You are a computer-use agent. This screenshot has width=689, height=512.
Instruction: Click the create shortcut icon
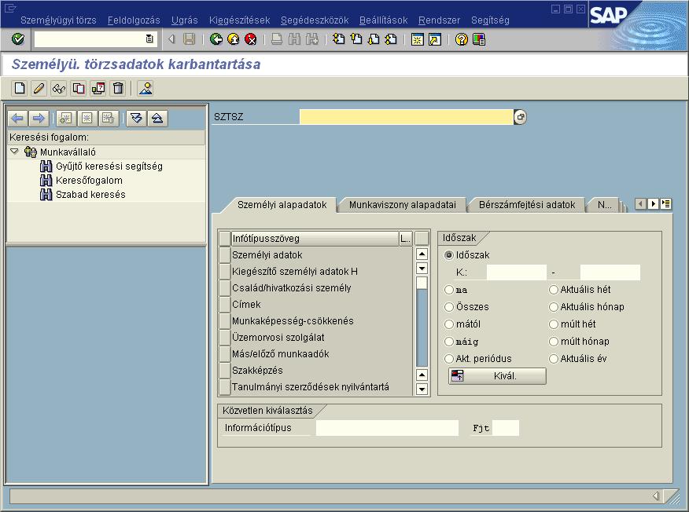[x=435, y=39]
